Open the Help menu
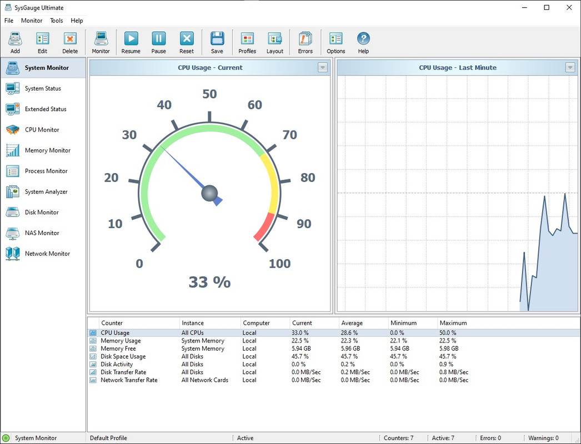Image resolution: width=581 pixels, height=444 pixels. [x=77, y=21]
